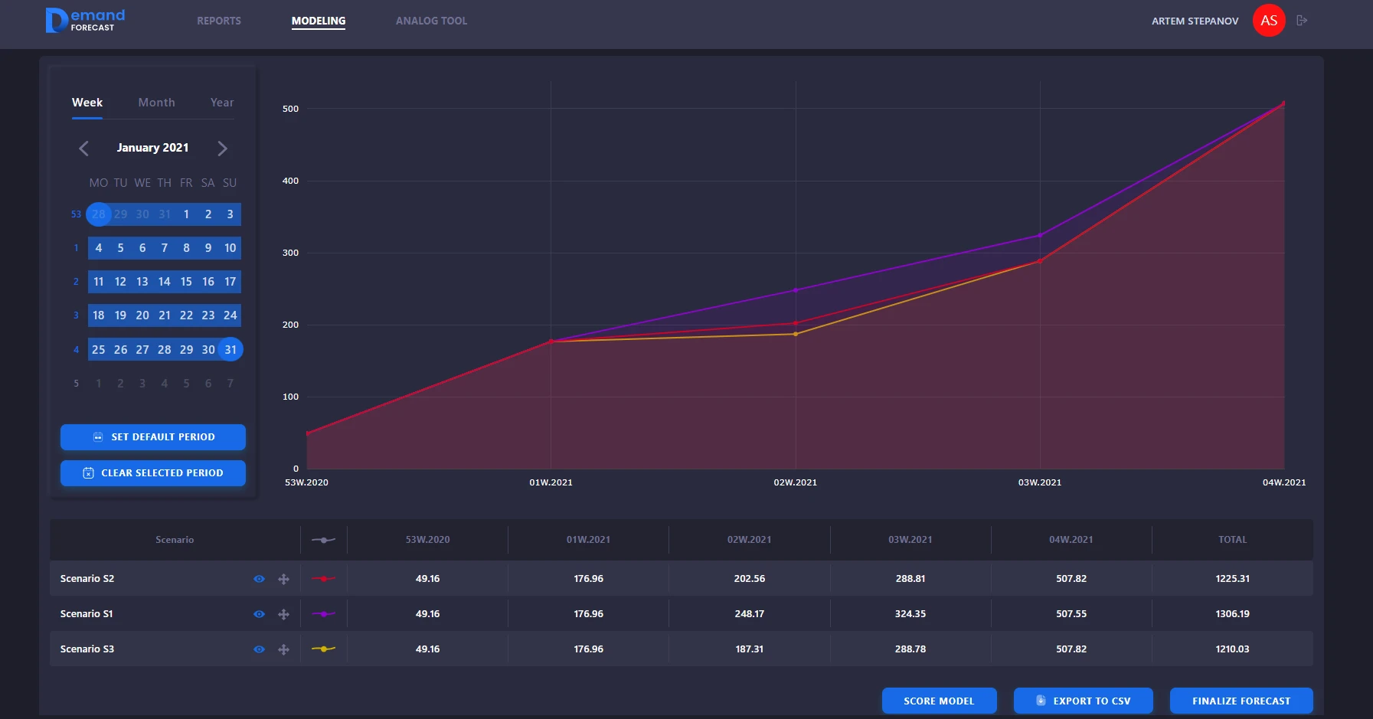1373x719 pixels.
Task: Click Finalize Forecast button
Action: pyautogui.click(x=1241, y=701)
